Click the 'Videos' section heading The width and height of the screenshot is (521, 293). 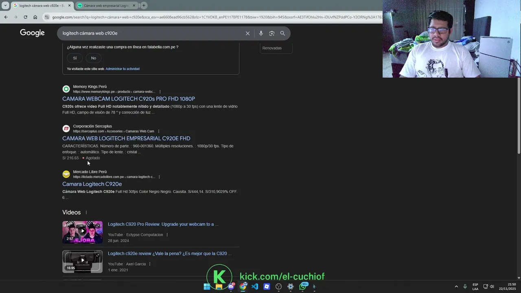[72, 212]
